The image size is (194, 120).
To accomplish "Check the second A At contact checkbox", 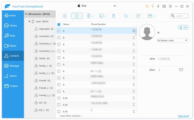I will (59, 105).
